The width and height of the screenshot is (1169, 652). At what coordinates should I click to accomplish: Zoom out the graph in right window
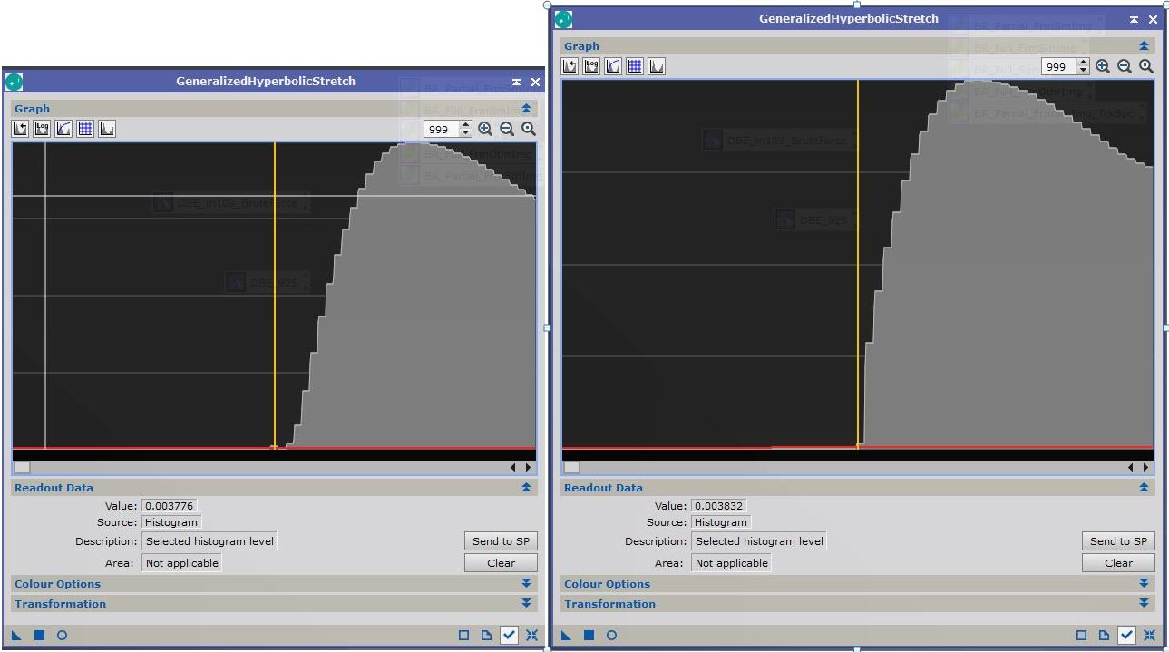pyautogui.click(x=1125, y=66)
